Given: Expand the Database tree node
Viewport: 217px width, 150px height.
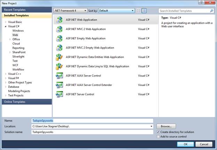Looking at the screenshot, I should 6,87.
